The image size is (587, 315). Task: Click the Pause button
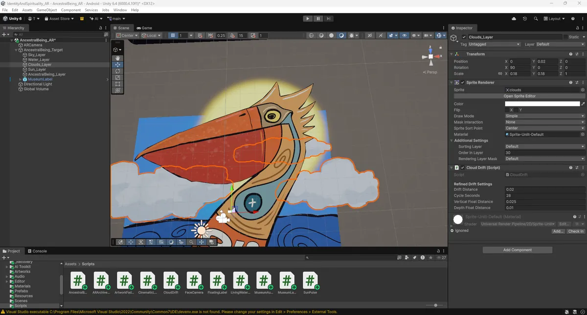click(x=318, y=19)
